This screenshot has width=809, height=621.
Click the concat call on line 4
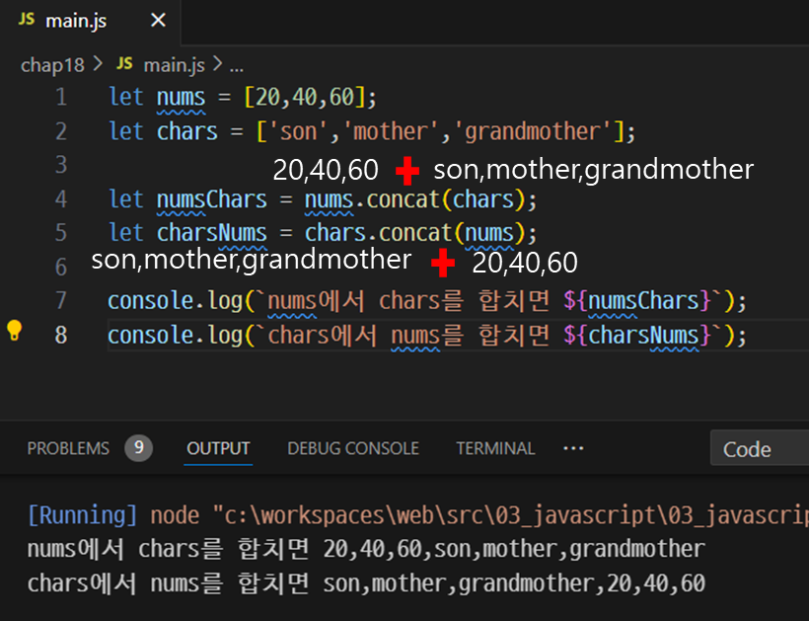[x=403, y=199]
